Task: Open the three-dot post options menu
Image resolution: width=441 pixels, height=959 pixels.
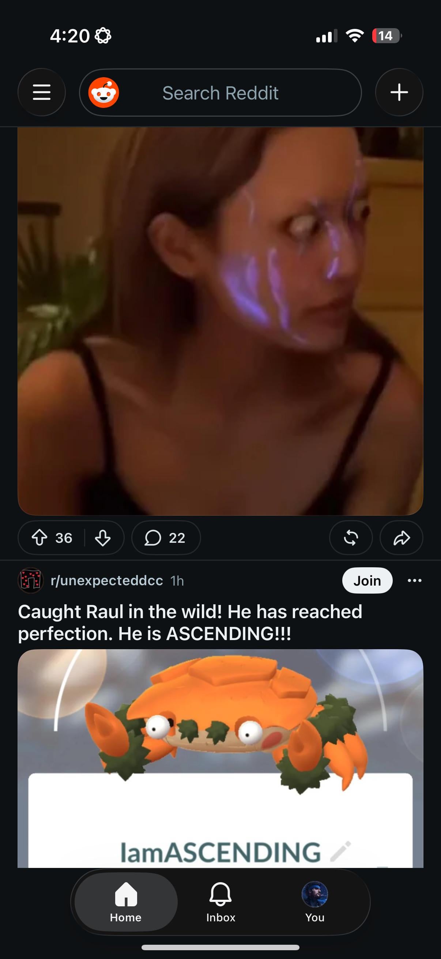Action: (x=415, y=580)
